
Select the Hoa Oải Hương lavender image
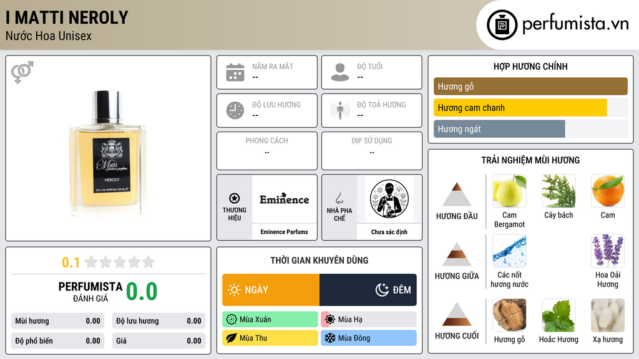click(608, 251)
